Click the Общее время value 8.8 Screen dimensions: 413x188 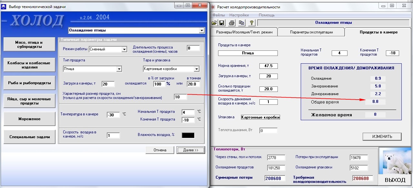pyautogui.click(x=375, y=102)
